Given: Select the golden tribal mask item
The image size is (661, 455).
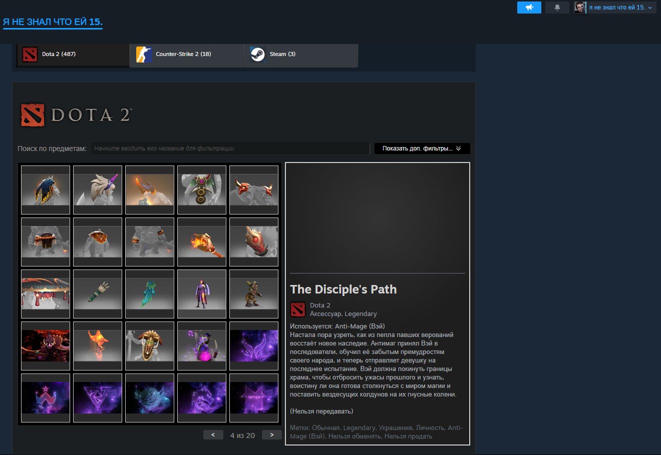Looking at the screenshot, I should point(150,346).
